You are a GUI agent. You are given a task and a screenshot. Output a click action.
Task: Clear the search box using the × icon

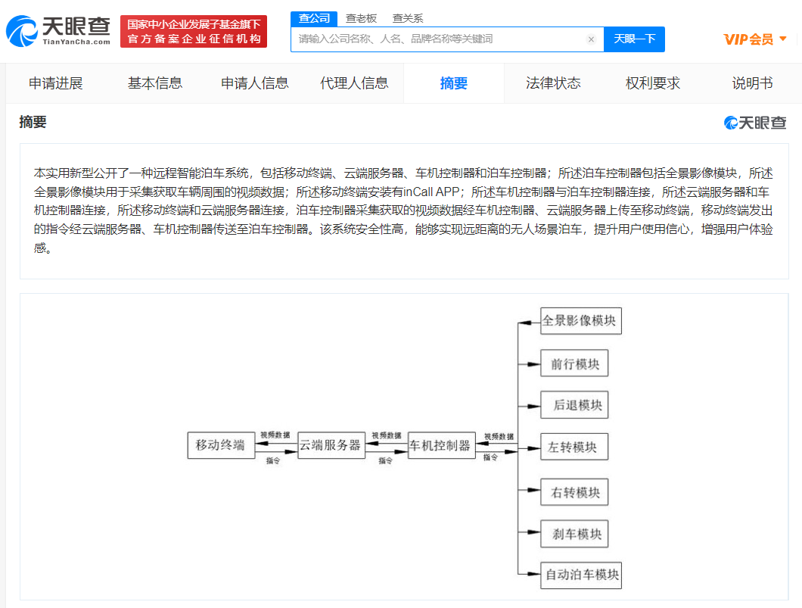(x=591, y=39)
